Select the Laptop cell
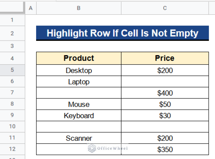 [x=79, y=82]
